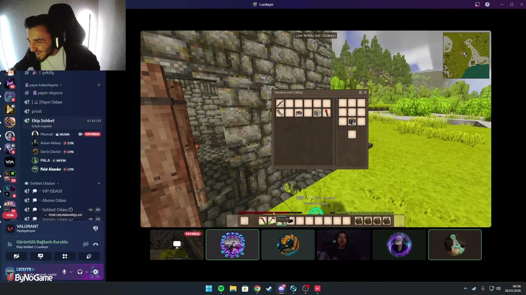The width and height of the screenshot is (526, 295).
Task: Click the YENİ unread servers badge
Action: 10,215
